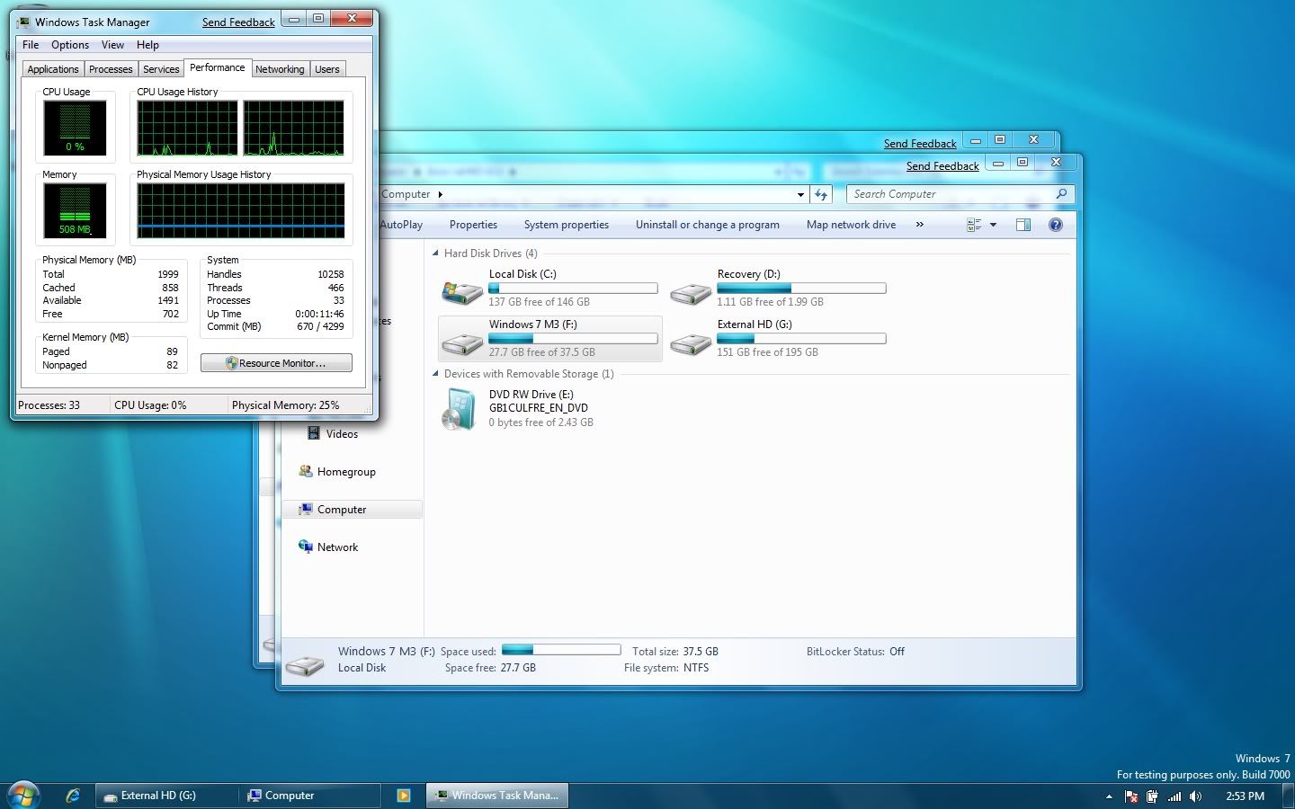Image resolution: width=1295 pixels, height=809 pixels.
Task: Click the External HD (G:) capacity bar
Action: coord(801,339)
